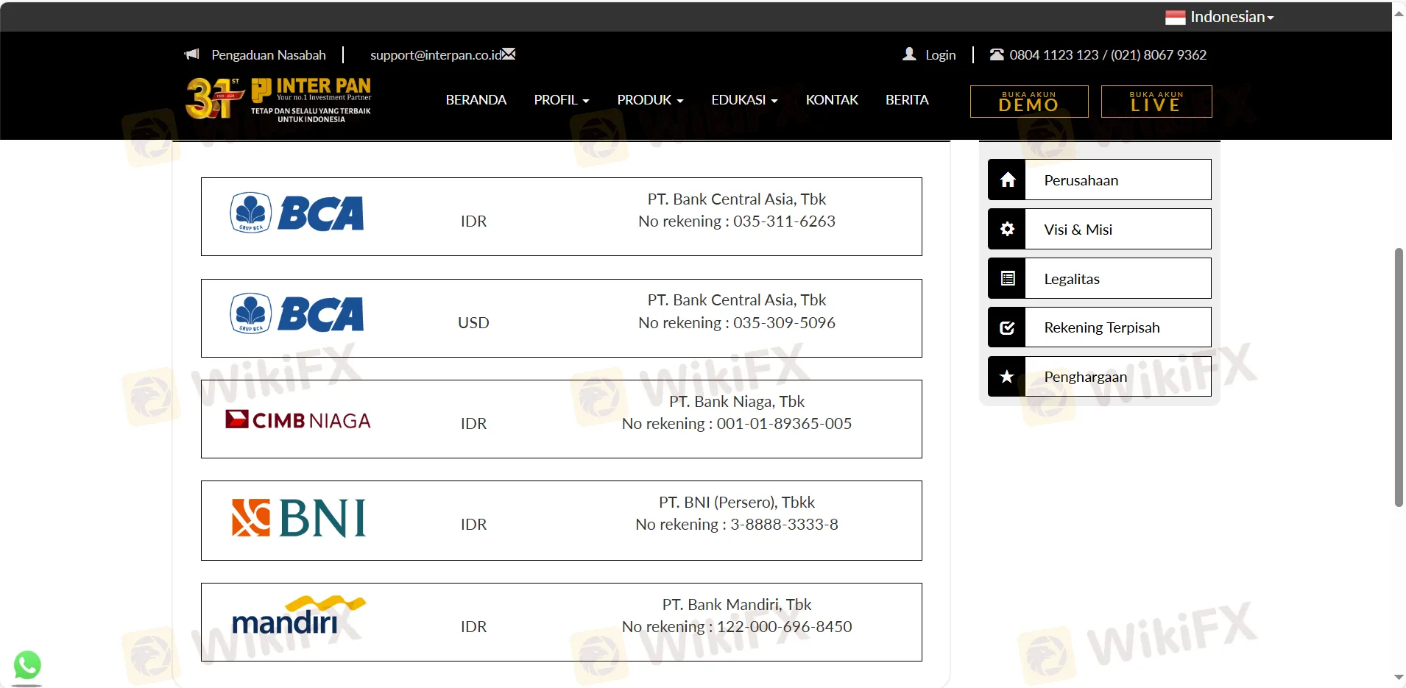This screenshot has width=1406, height=688.
Task: Click the gear icon beside Visi & Misi
Action: click(x=1007, y=229)
